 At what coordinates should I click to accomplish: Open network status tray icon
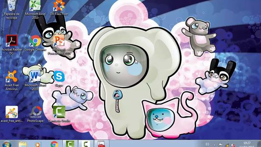pyautogui.click(x=227, y=145)
